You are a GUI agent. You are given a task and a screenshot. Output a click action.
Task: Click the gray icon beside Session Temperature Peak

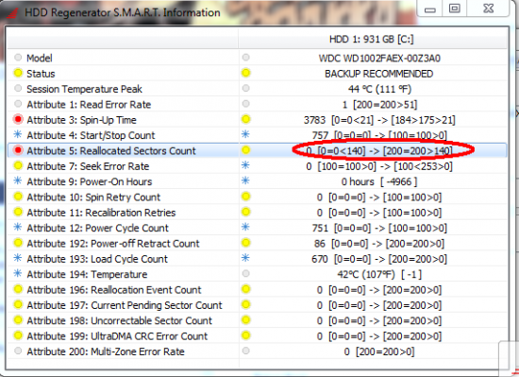tap(18, 89)
